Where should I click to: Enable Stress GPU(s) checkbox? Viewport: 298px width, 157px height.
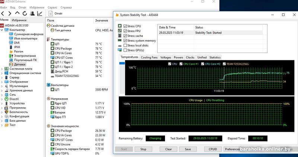[x=125, y=50]
